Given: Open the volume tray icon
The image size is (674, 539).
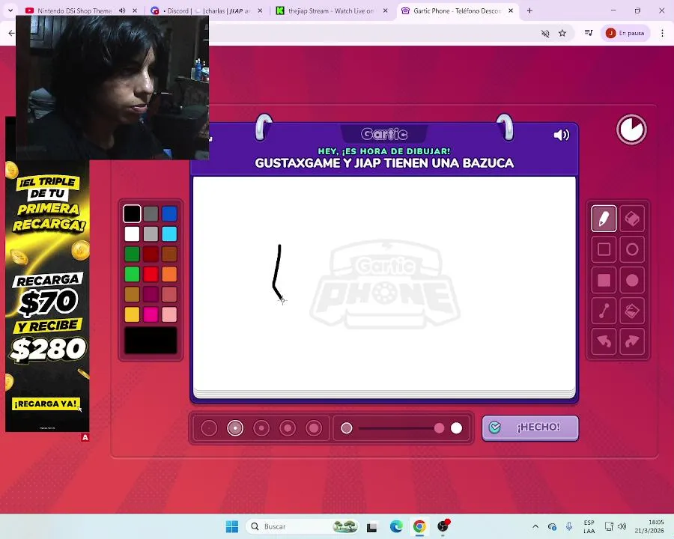Looking at the screenshot, I should 622,526.
